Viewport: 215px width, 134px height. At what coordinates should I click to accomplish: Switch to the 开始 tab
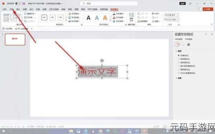click(12, 9)
